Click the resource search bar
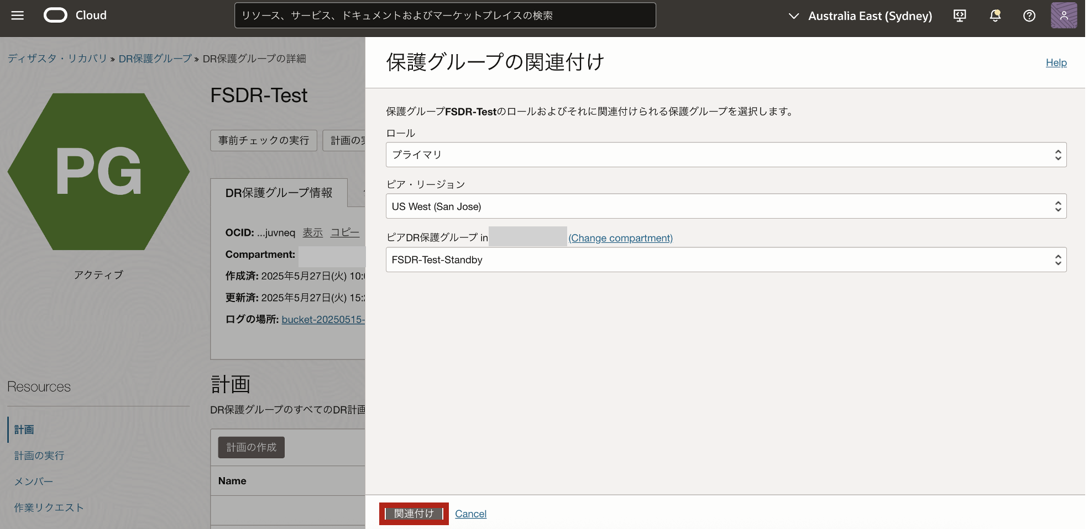The image size is (1089, 529). pyautogui.click(x=446, y=15)
